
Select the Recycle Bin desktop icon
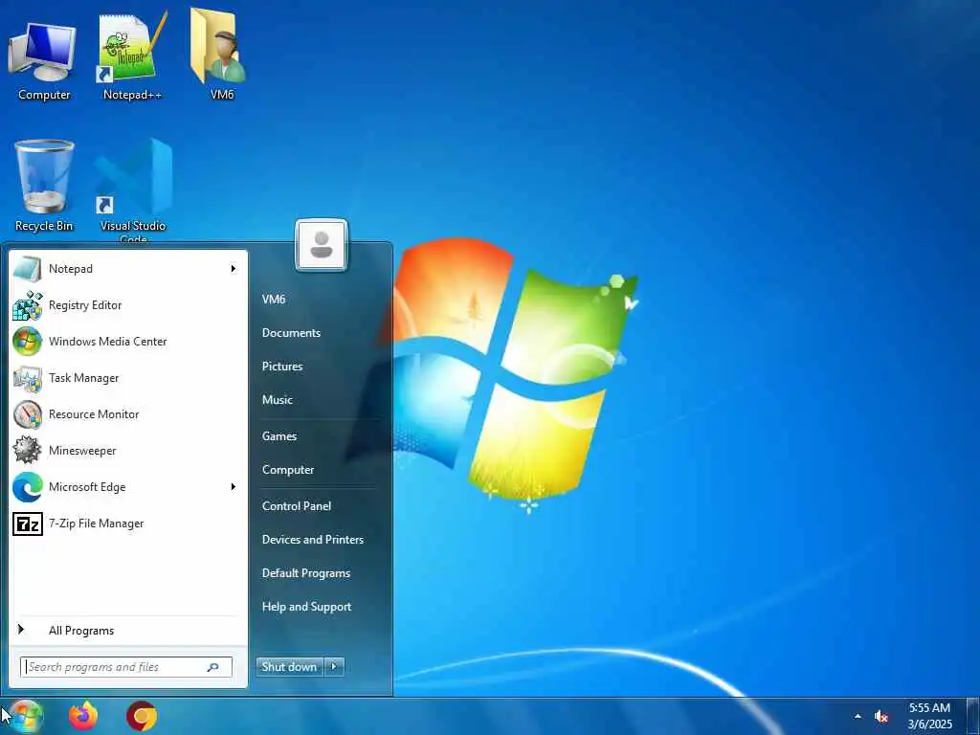(x=44, y=186)
